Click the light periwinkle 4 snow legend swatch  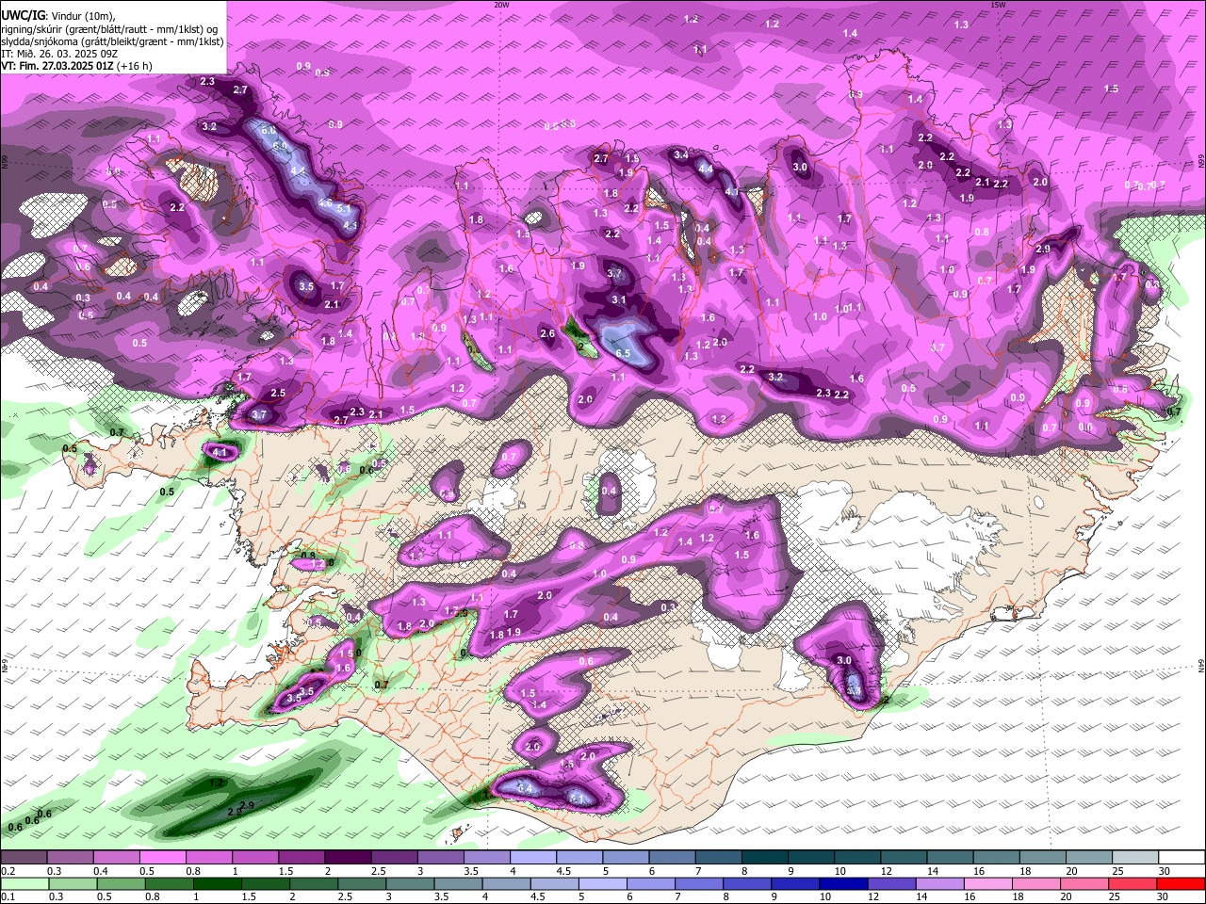(x=534, y=858)
